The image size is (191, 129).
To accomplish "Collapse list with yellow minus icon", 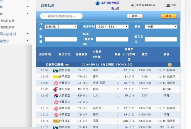I will pyautogui.click(x=170, y=65).
